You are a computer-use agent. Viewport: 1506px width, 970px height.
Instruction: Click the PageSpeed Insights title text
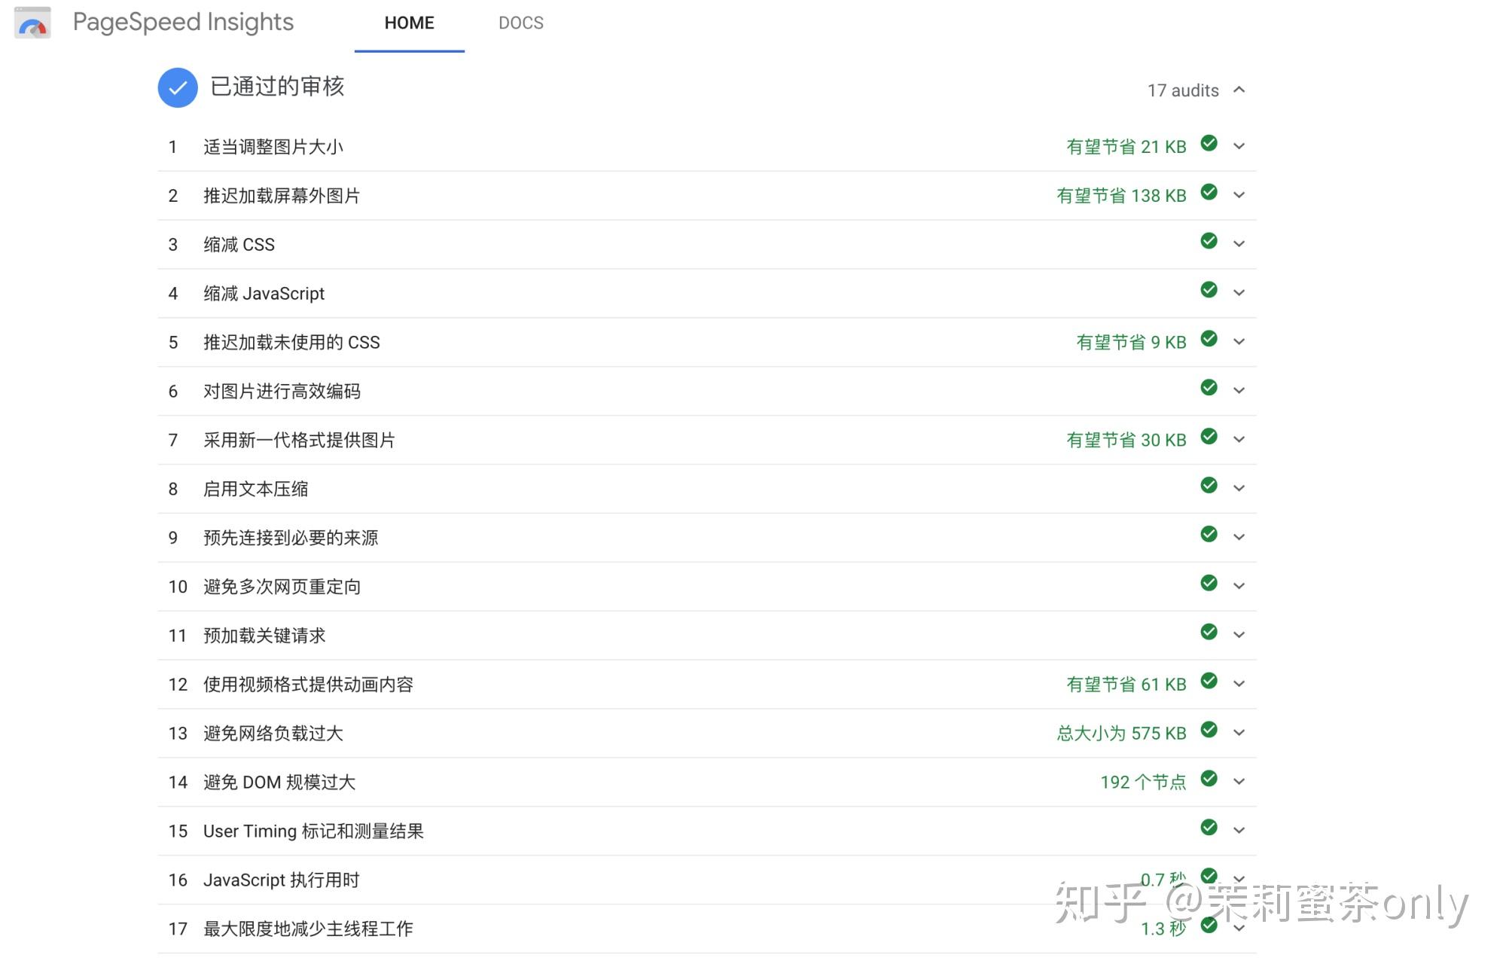pos(183,23)
